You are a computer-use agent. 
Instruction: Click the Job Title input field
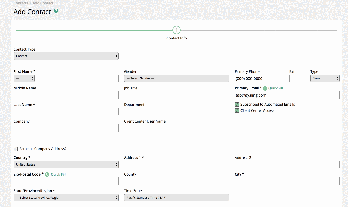[x=177, y=95]
